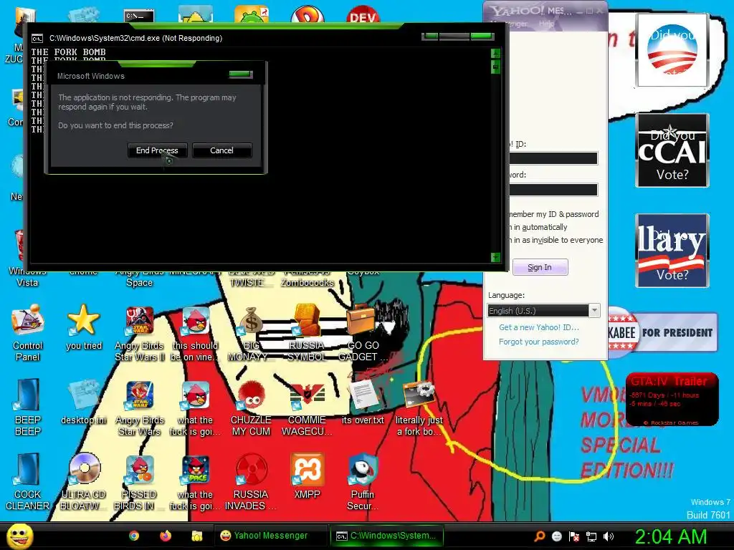Viewport: 734px width, 550px height.
Task: Open the Control Panel desktop icon
Action: [x=28, y=333]
